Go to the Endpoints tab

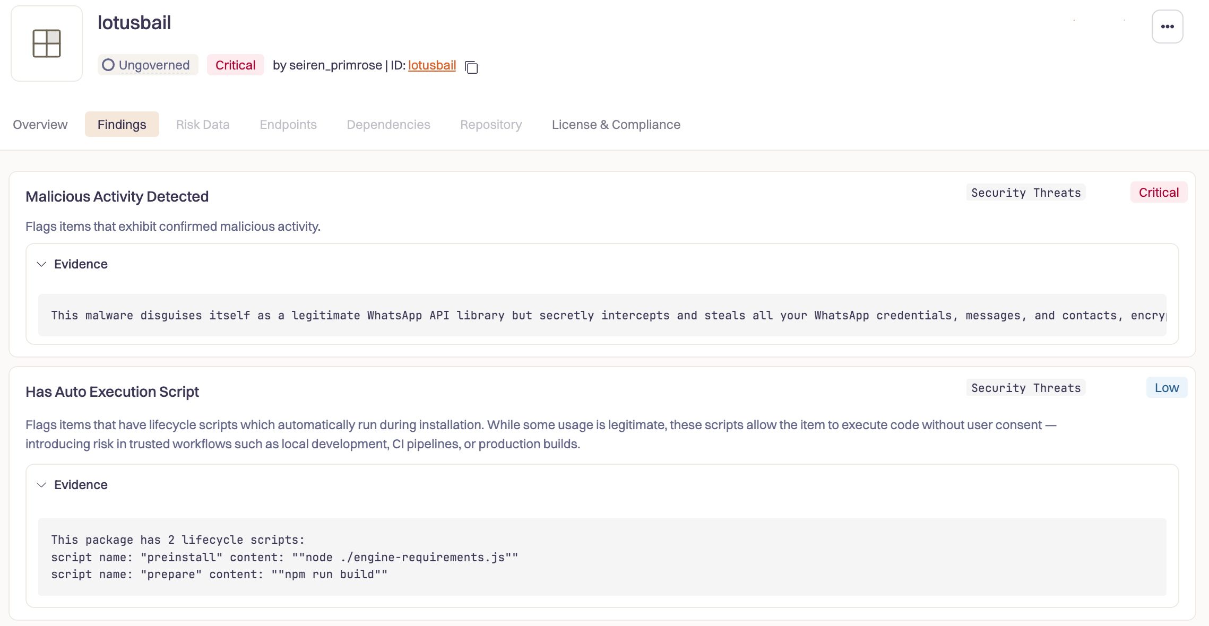pyautogui.click(x=288, y=125)
